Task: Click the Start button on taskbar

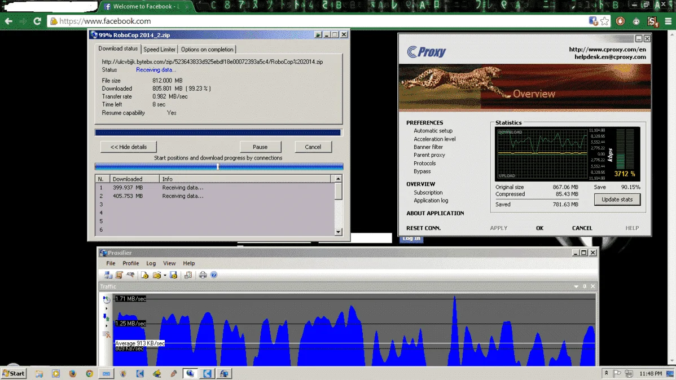Action: tap(14, 374)
